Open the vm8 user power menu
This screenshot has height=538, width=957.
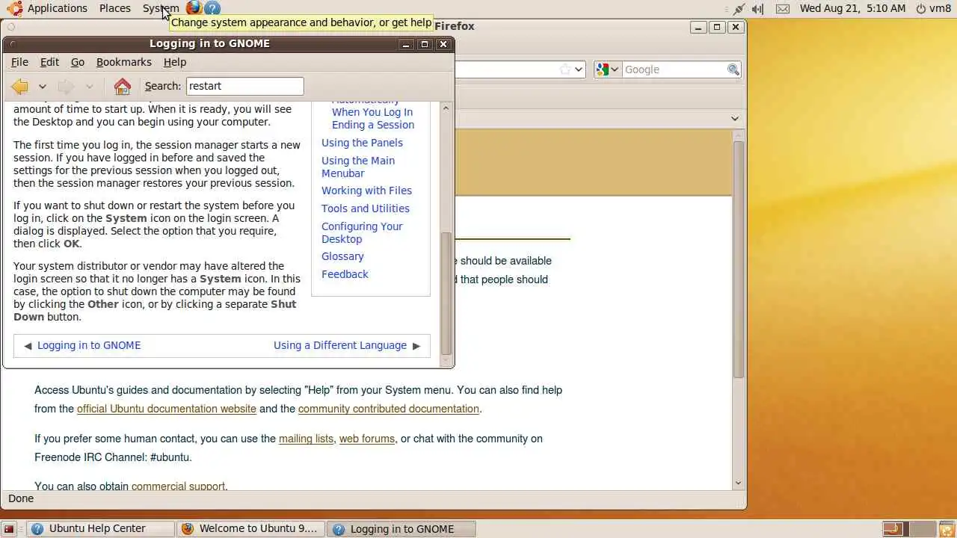[x=933, y=8]
